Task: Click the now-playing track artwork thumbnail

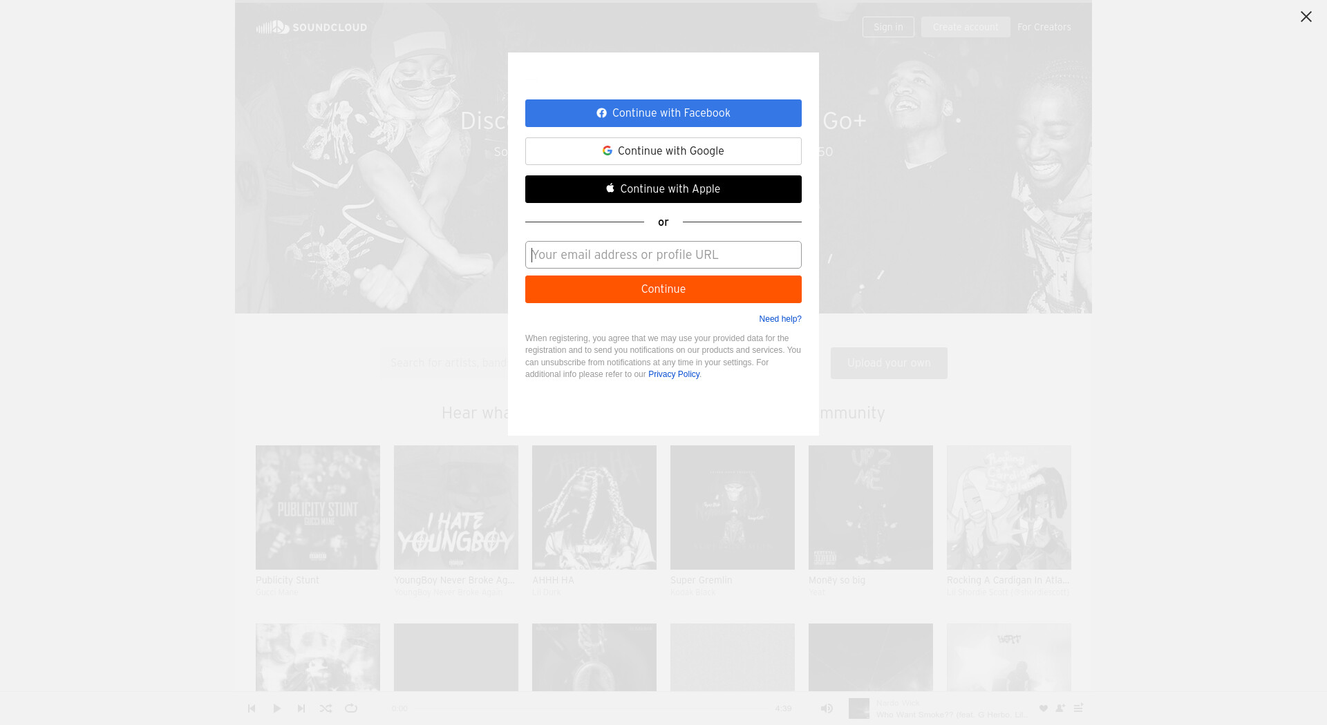Action: [x=859, y=708]
